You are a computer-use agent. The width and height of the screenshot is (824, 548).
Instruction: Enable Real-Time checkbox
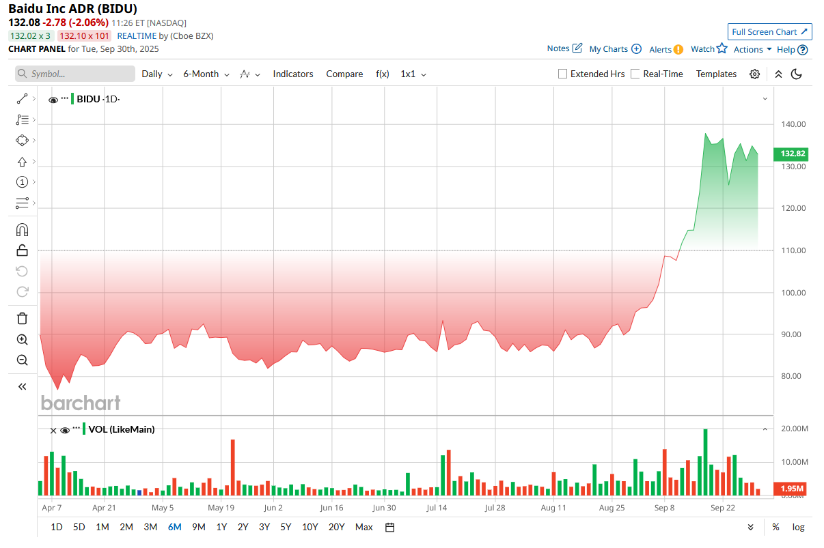point(635,74)
